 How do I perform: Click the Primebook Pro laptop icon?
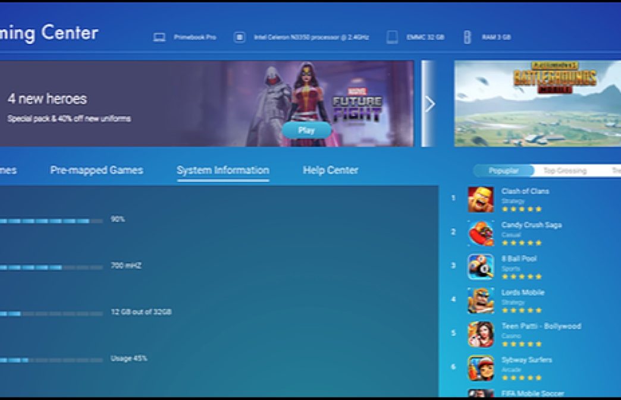159,37
